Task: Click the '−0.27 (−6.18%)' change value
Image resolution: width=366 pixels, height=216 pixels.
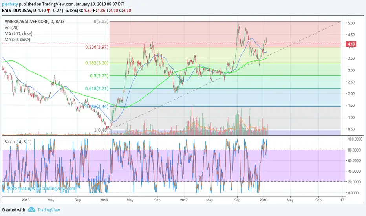Action: tap(64, 11)
